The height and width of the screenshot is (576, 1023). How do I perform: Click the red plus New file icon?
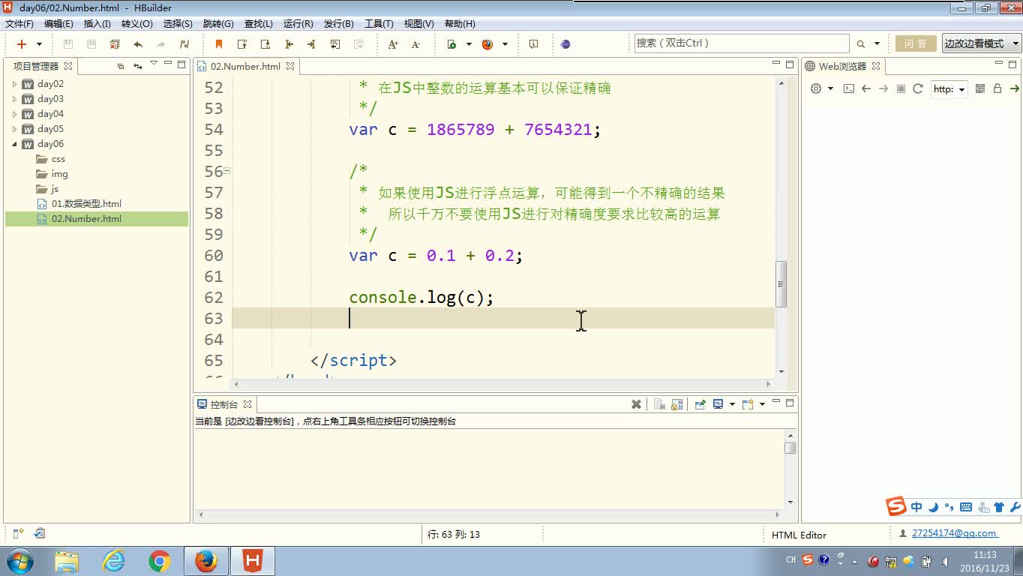pos(22,44)
